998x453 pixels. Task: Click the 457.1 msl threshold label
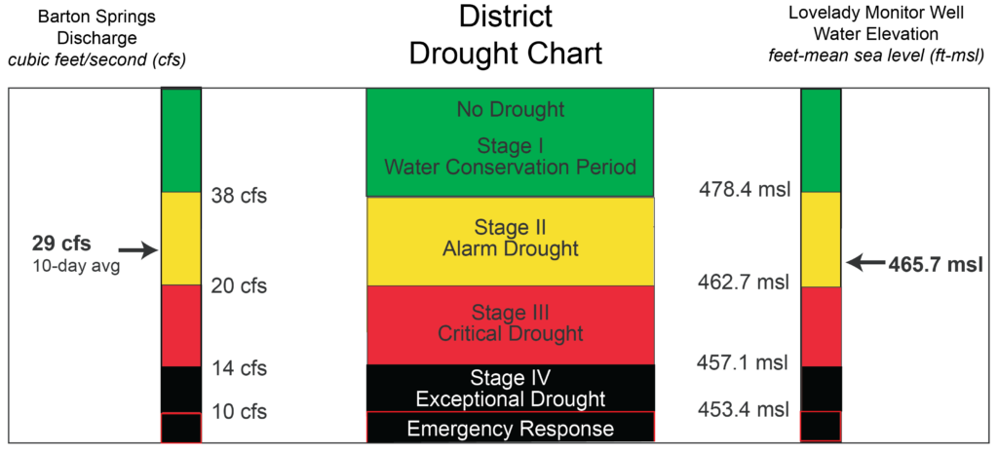pyautogui.click(x=743, y=362)
